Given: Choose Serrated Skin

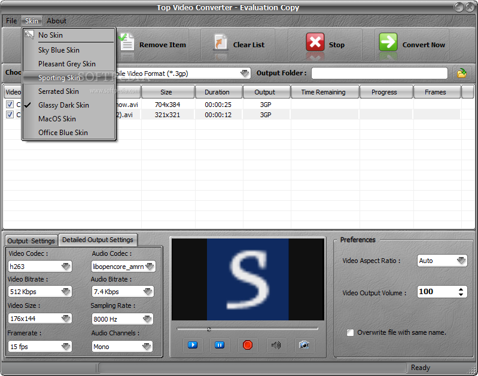Looking at the screenshot, I should click(69, 91).
